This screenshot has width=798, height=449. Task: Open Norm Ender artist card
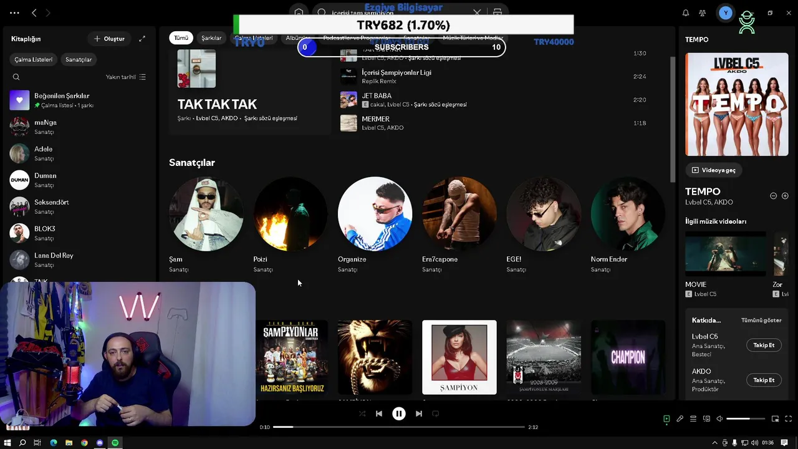(x=628, y=224)
